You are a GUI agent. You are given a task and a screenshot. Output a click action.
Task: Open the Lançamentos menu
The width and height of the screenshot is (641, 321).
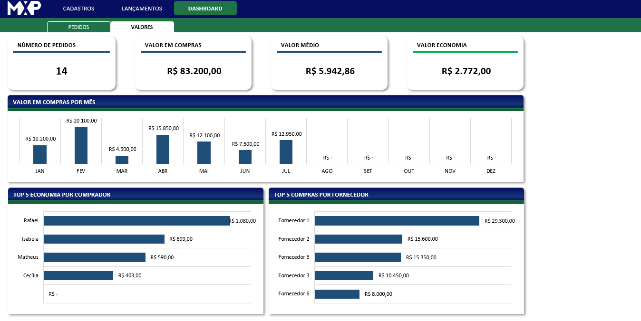click(x=142, y=9)
